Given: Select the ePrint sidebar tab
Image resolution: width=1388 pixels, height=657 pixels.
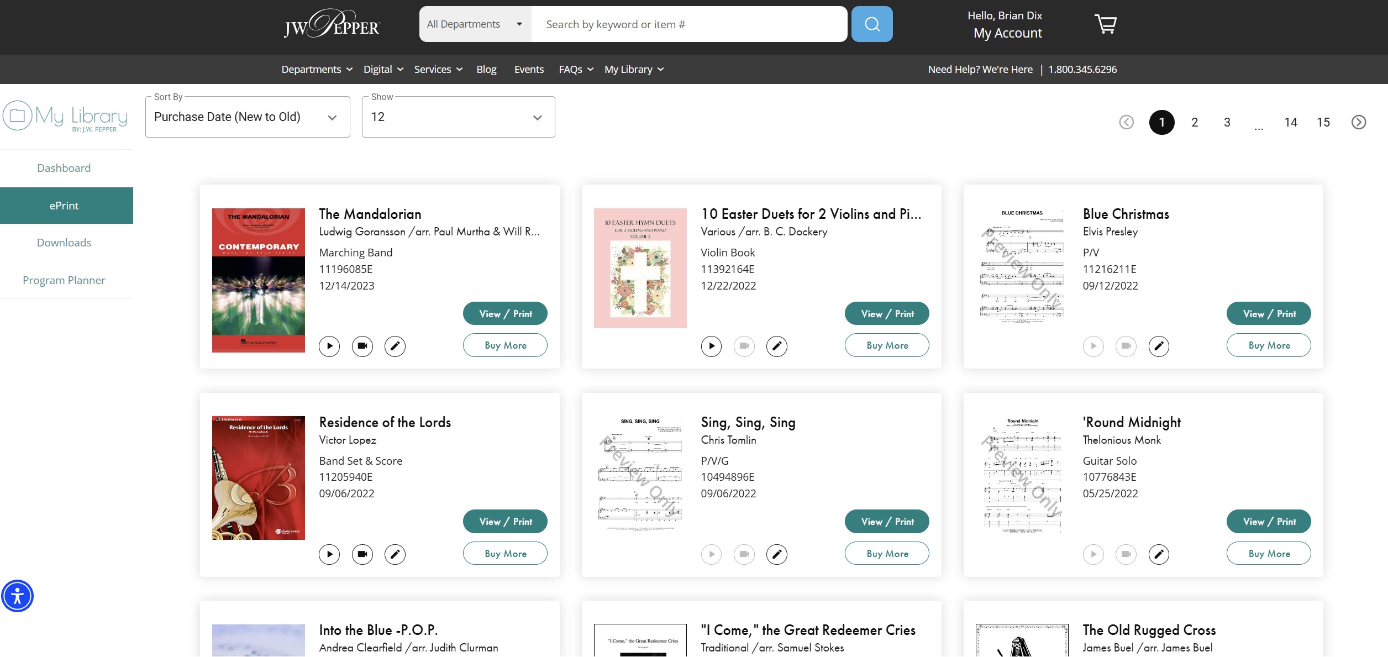Looking at the screenshot, I should pyautogui.click(x=66, y=206).
